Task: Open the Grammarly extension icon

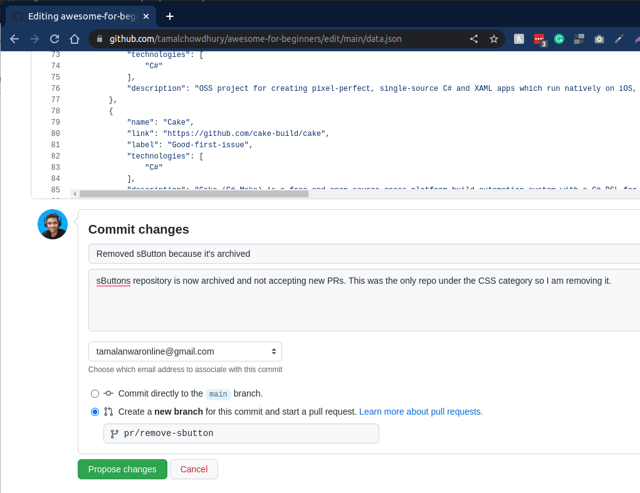Action: point(559,39)
